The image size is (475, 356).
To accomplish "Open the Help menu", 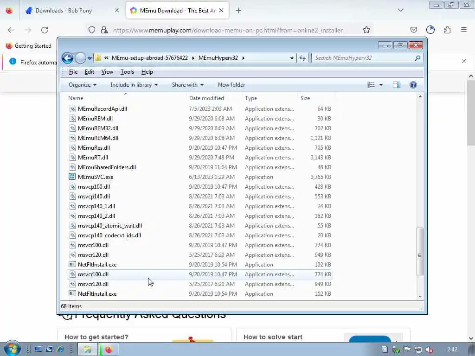I will pos(147,72).
